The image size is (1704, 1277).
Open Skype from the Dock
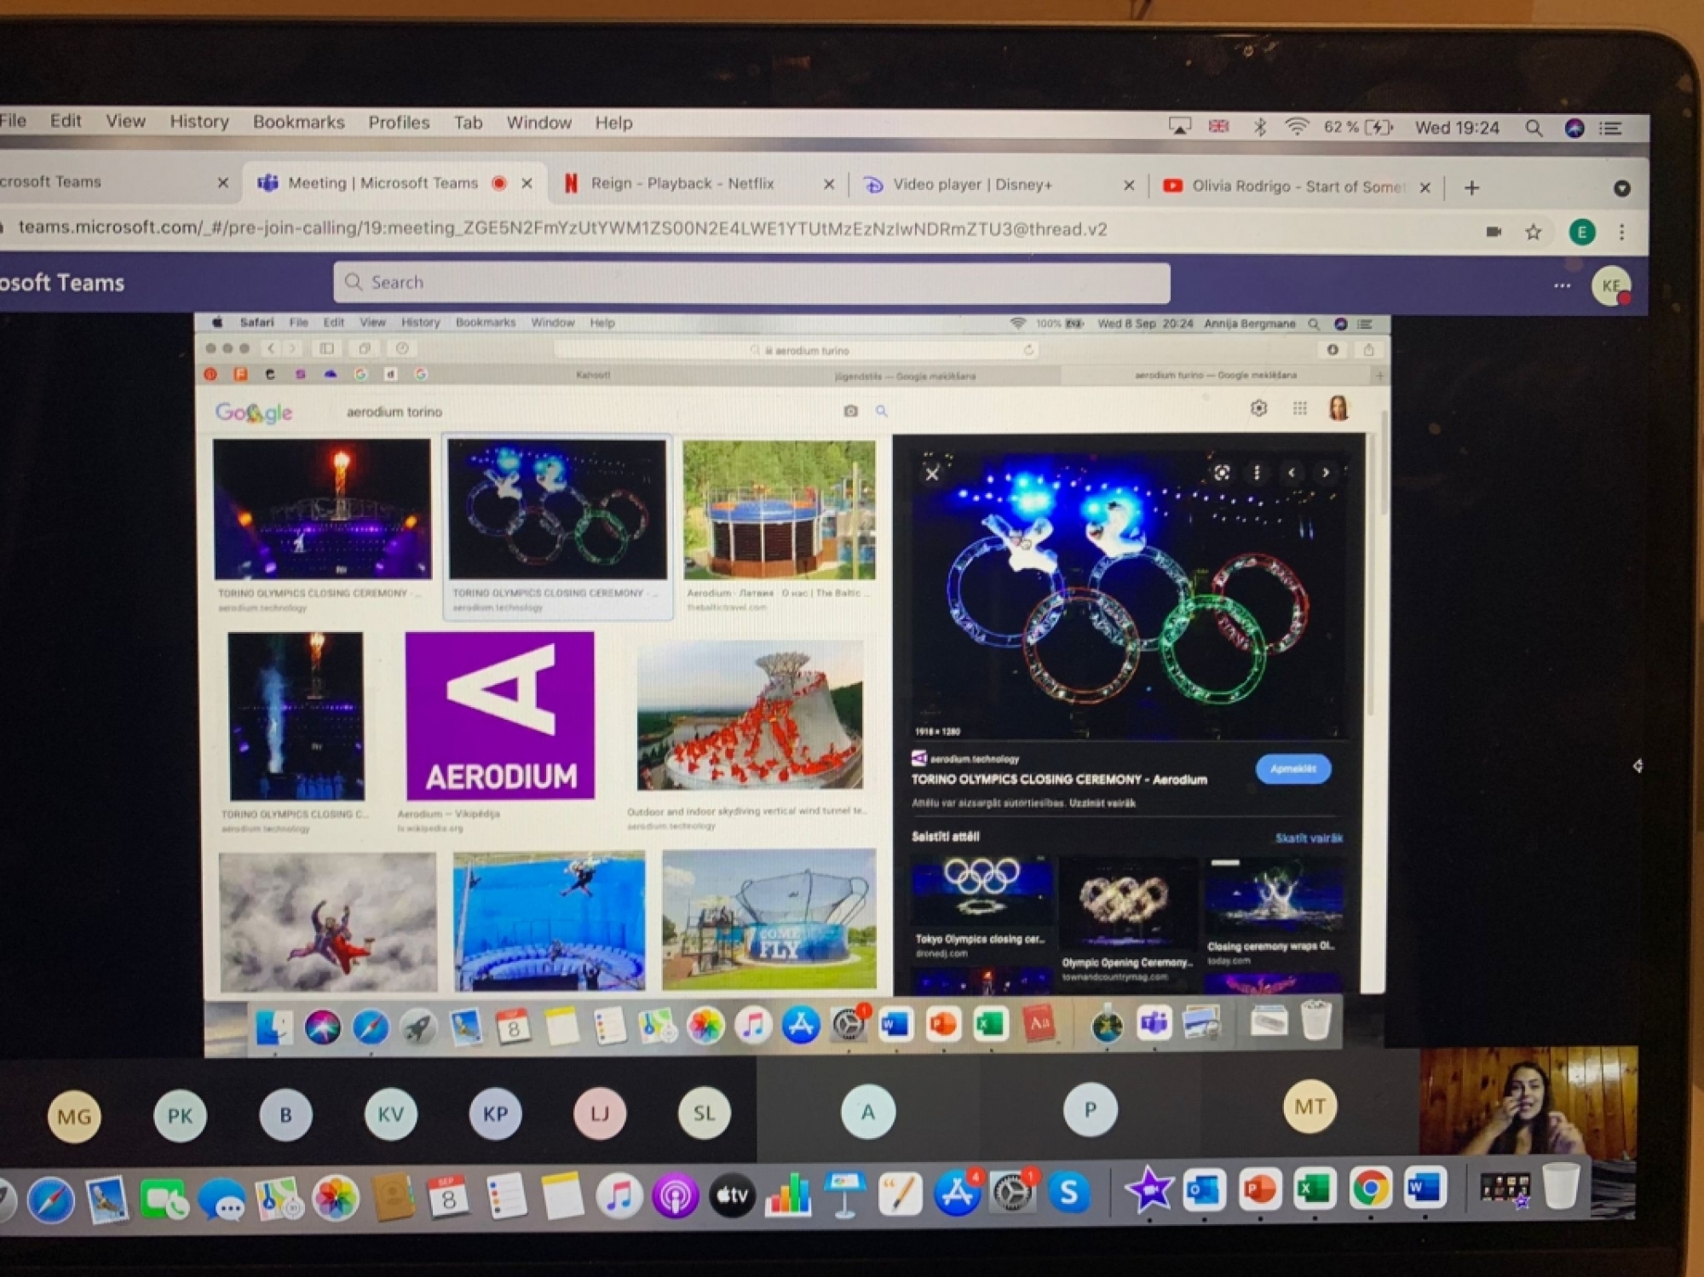1068,1192
